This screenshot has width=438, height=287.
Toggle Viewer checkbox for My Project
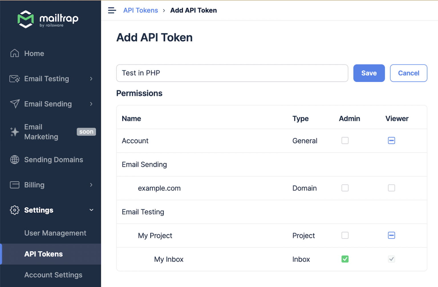(391, 235)
